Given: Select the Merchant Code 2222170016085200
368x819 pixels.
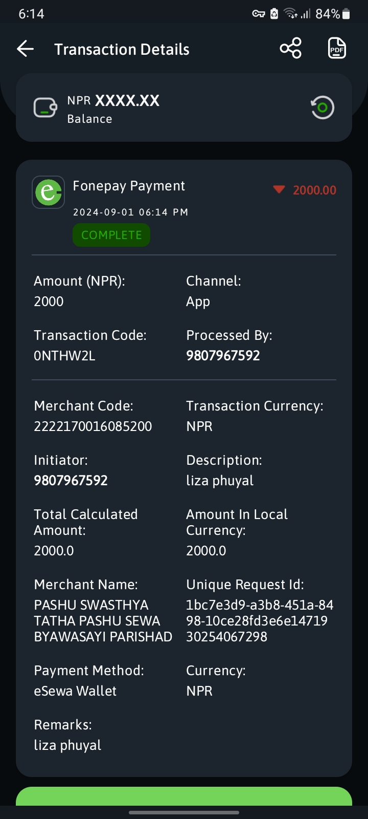Looking at the screenshot, I should tap(93, 426).
